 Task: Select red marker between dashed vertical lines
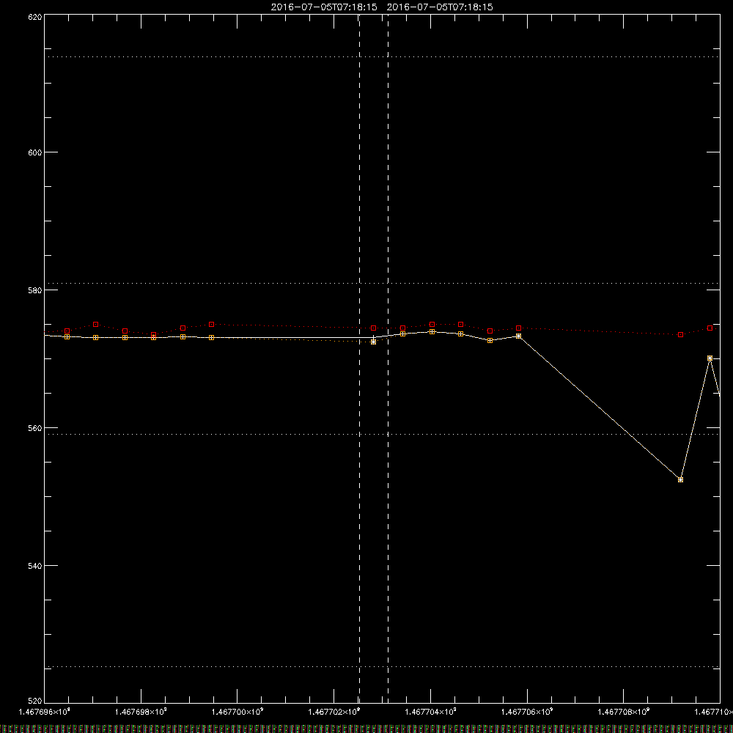coord(374,328)
